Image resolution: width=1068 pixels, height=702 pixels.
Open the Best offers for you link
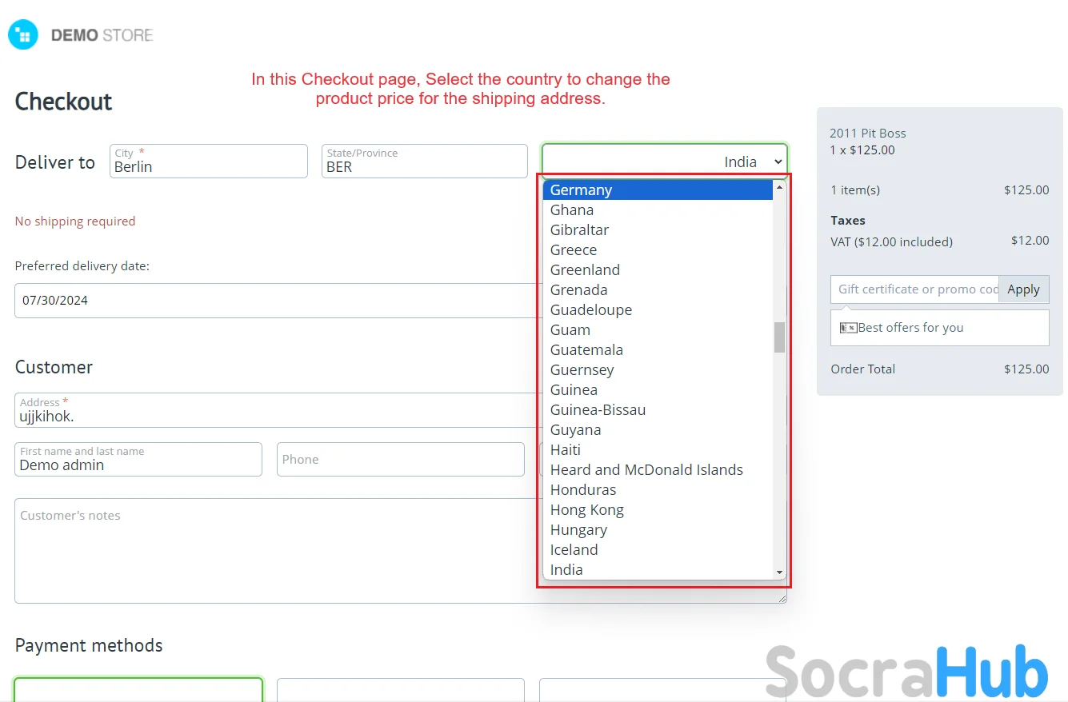[910, 328]
